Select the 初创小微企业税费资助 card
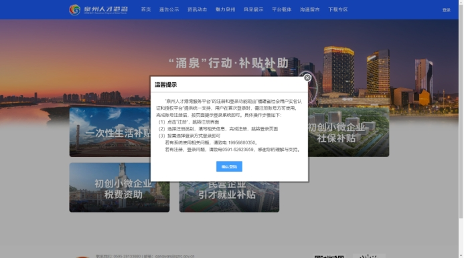The image size is (464, 258). (x=119, y=187)
